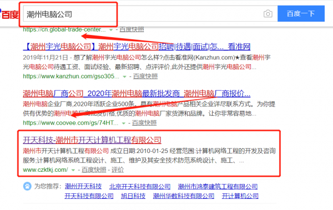
Task: Open 百度快照 for the kanzhun.com result
Action: (145, 76)
